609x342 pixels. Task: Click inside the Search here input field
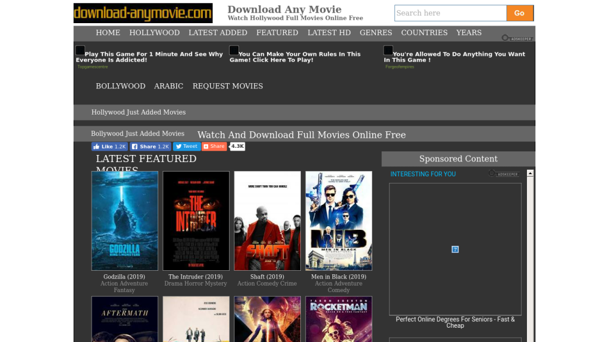click(450, 12)
